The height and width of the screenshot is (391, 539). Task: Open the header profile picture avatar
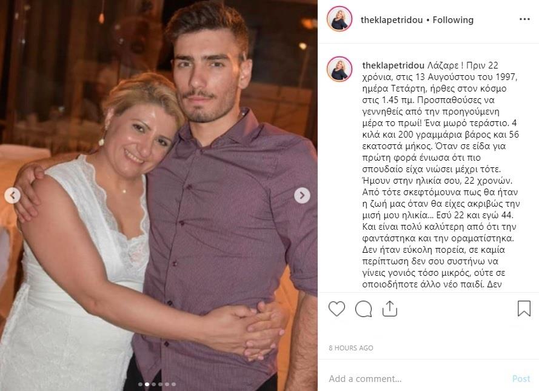(x=340, y=19)
